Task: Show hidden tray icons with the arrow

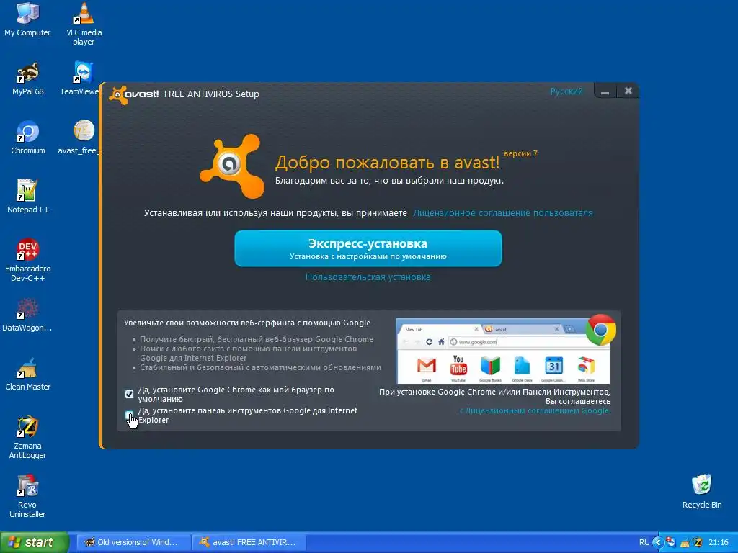Action: pos(657,542)
